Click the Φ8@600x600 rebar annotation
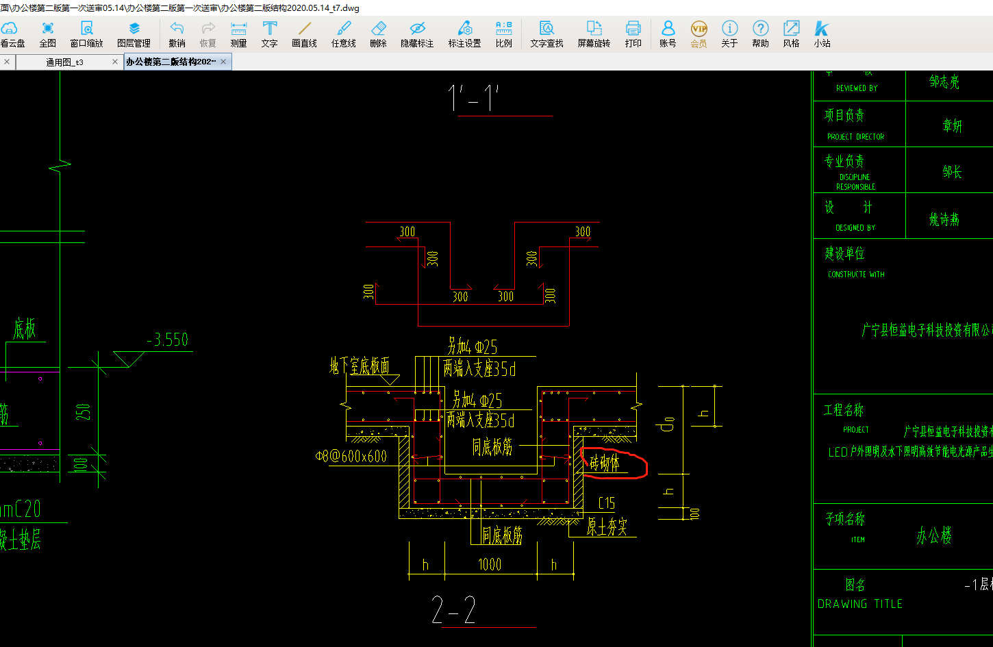The width and height of the screenshot is (993, 647). click(x=351, y=456)
